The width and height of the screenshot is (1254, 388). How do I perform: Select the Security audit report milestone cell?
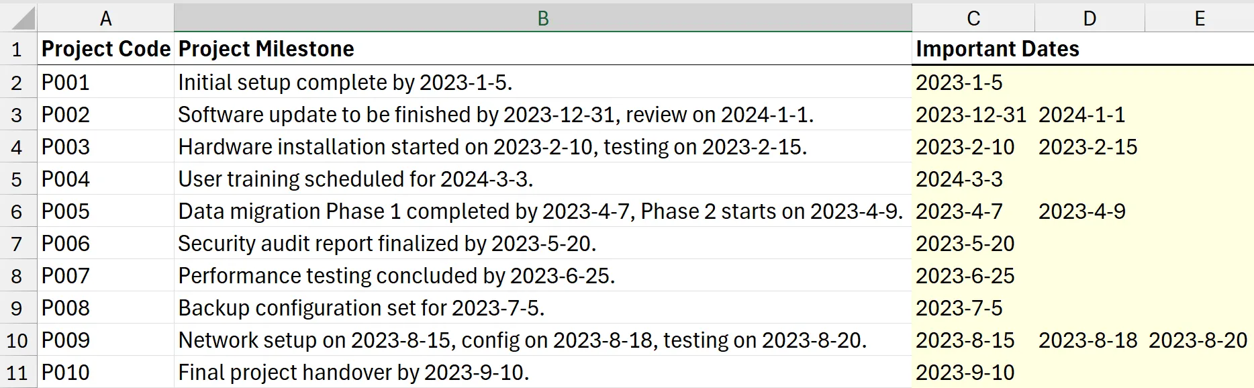pos(542,244)
